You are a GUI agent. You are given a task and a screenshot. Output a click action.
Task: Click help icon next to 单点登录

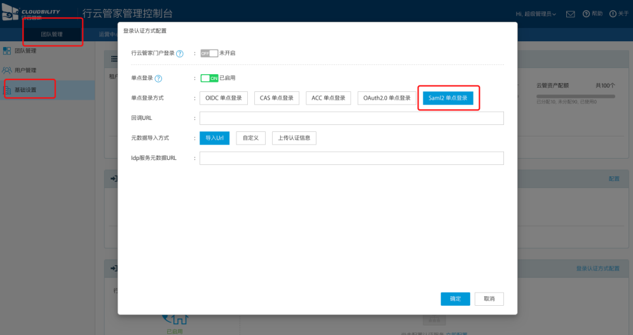click(x=158, y=79)
